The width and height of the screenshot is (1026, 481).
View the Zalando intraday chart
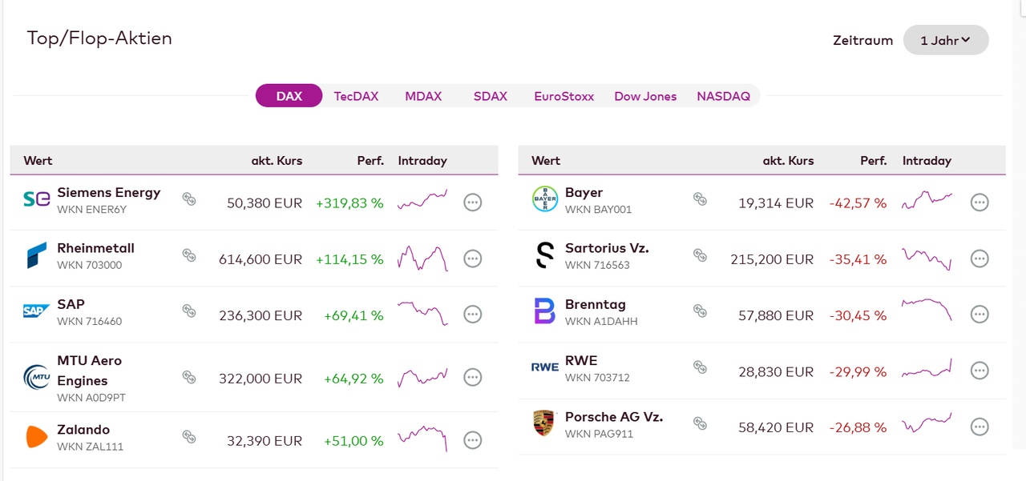click(422, 439)
